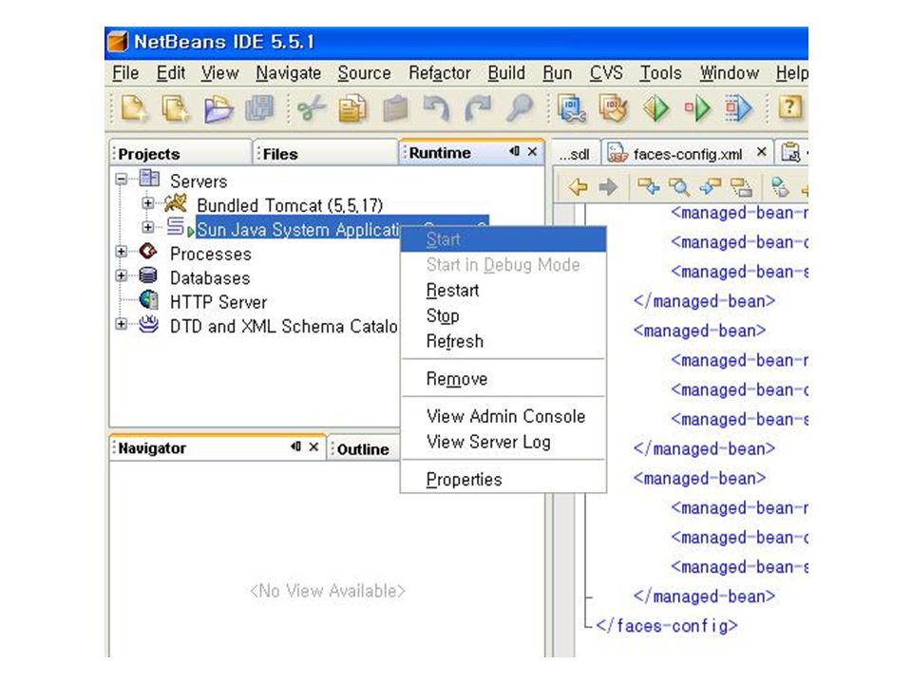Click the Debug Main Project icon
912x684 pixels.
[x=697, y=108]
